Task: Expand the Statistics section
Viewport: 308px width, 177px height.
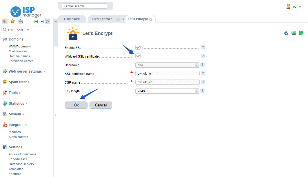Action: [18, 103]
